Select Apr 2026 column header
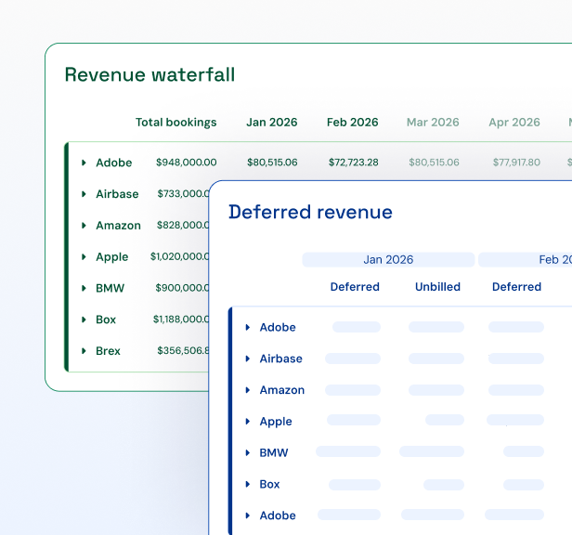Screen dimensions: 572x535 [514, 122]
